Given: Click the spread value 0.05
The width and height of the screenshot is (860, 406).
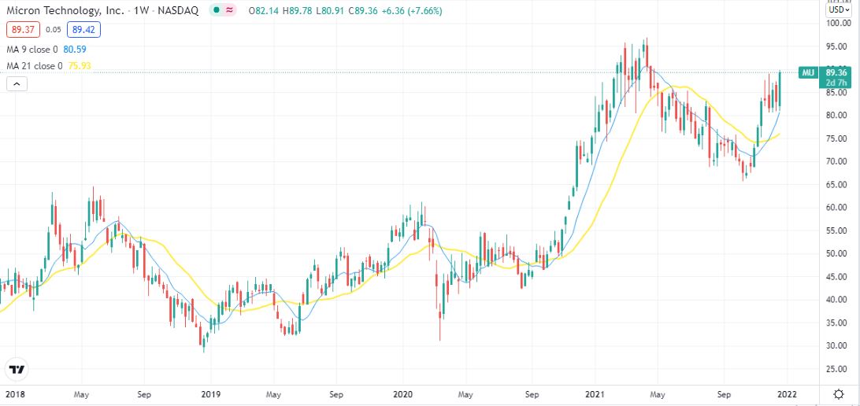Looking at the screenshot, I should pyautogui.click(x=52, y=30).
